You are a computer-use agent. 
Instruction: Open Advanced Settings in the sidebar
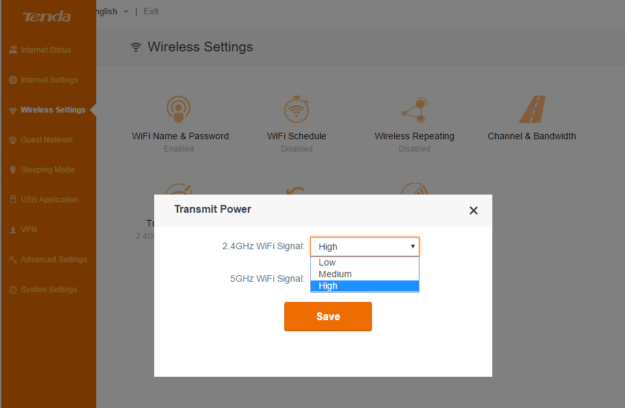[53, 260]
